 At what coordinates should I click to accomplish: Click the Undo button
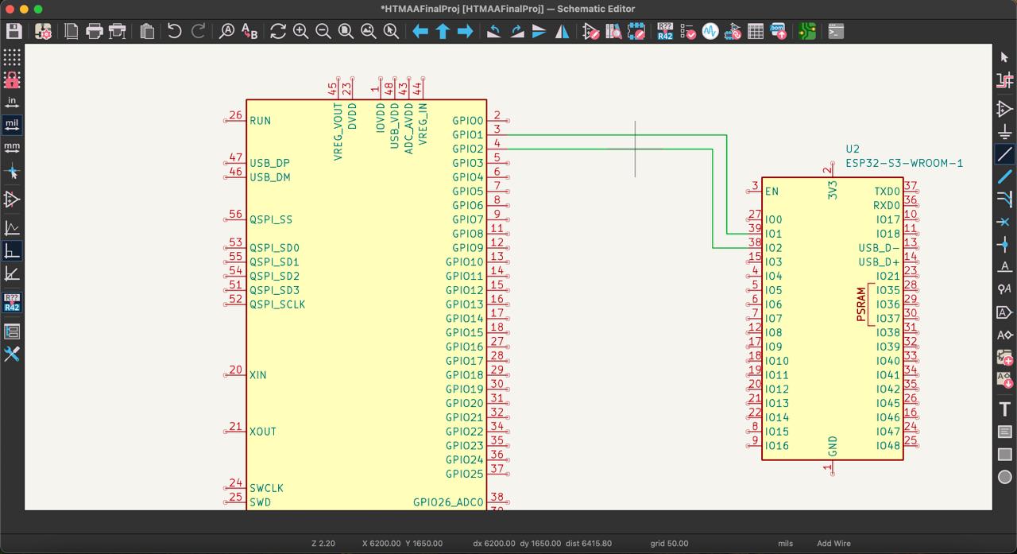[175, 32]
